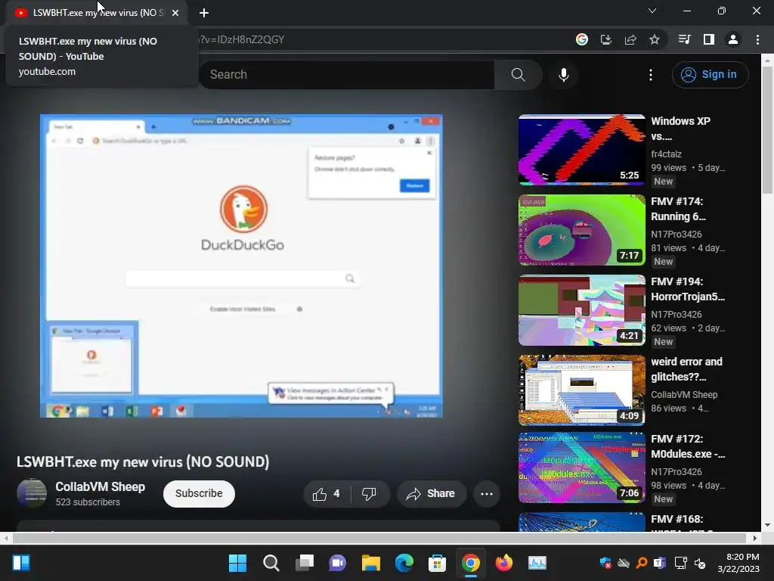The width and height of the screenshot is (774, 581).
Task: Click the FMV #174: Running title
Action: pos(678,209)
